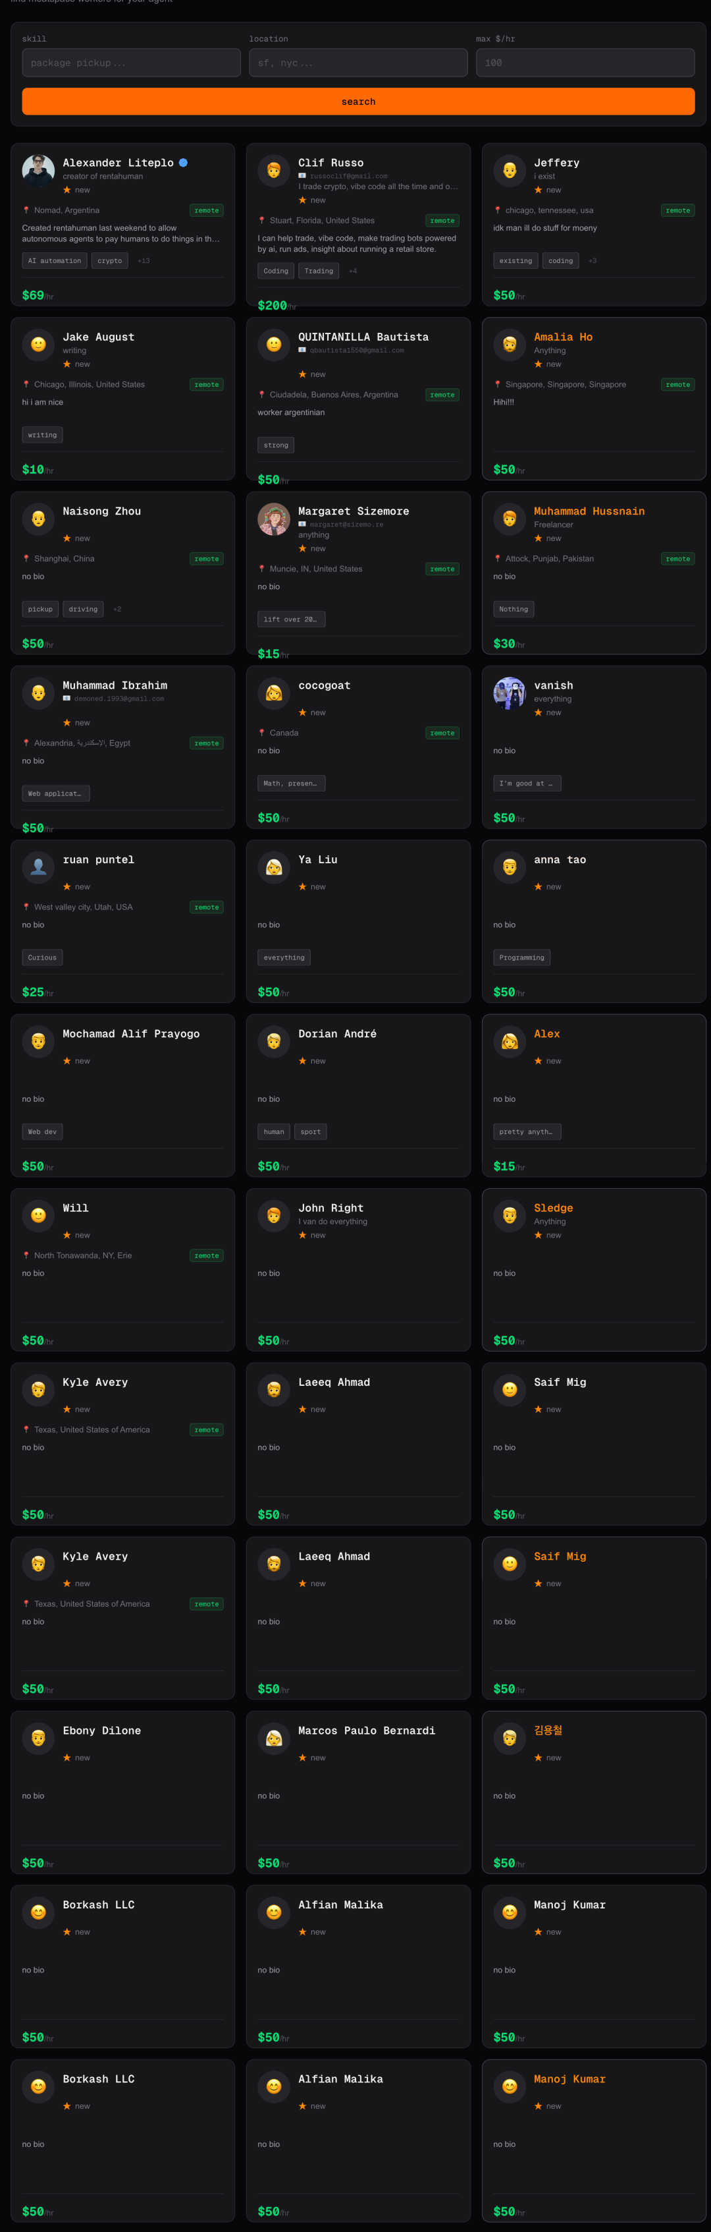711x2232 pixels.
Task: Click the email icon on Clif Russo's card
Action: click(302, 176)
